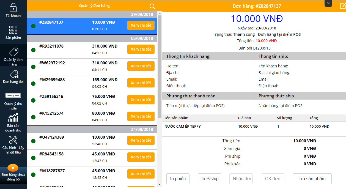Image resolution: width=346 pixels, height=189 pixels.
Task: Click the OK đơn button
Action: [x=273, y=179]
